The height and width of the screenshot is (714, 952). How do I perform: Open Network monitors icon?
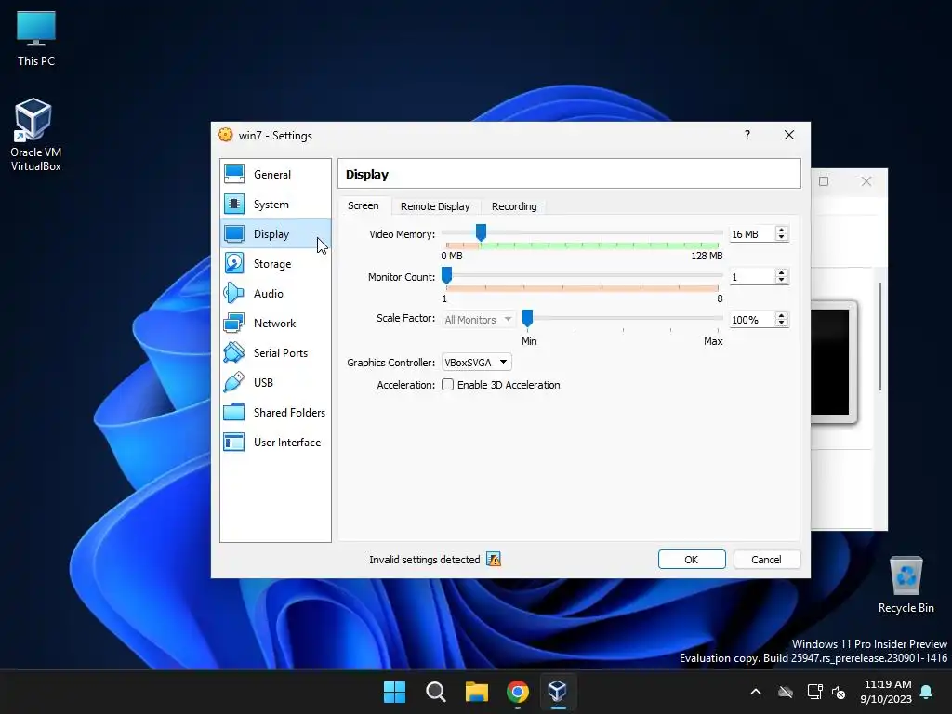(x=233, y=323)
